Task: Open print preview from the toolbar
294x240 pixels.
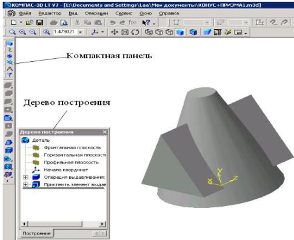Action: pos(64,22)
